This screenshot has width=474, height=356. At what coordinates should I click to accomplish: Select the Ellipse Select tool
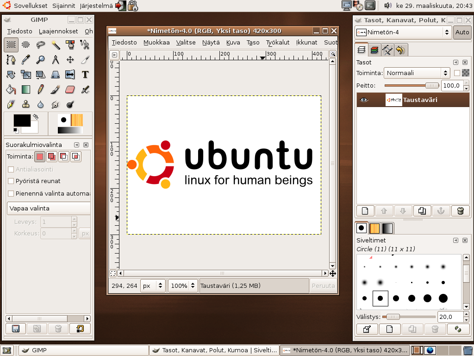point(26,45)
